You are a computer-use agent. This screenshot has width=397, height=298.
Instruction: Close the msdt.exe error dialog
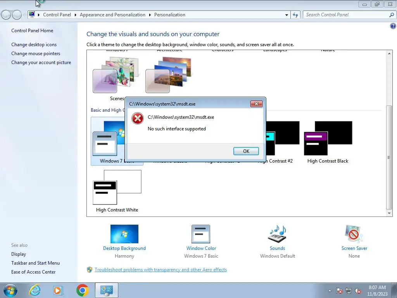click(256, 104)
